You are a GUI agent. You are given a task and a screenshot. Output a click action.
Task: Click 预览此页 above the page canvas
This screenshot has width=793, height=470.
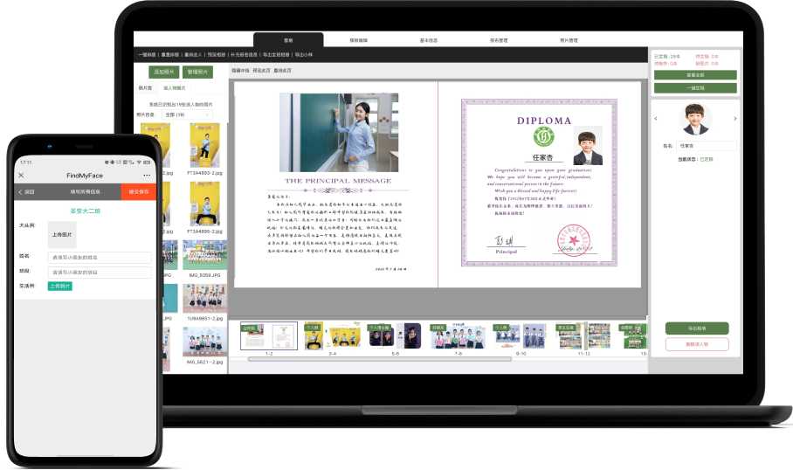pos(261,70)
